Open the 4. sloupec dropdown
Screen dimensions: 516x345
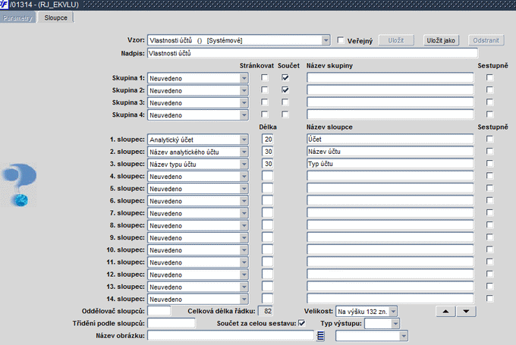(x=244, y=176)
